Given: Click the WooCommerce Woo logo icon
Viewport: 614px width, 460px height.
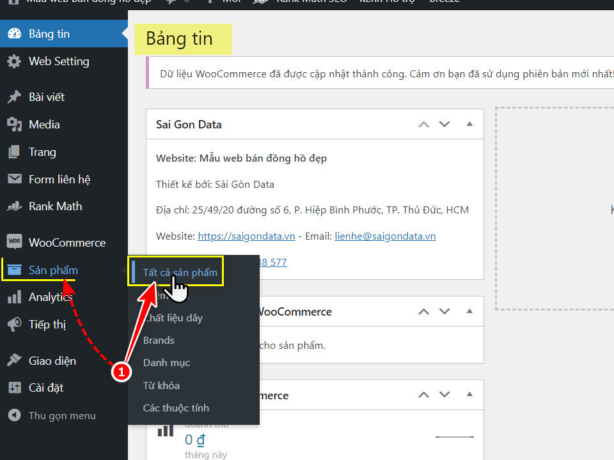Looking at the screenshot, I should point(15,241).
